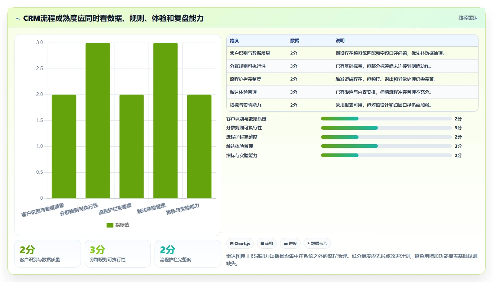This screenshot has width=493, height=282.
Task: Click the 2分 value after 指标与实验能力 progress bar
Action: [458, 156]
